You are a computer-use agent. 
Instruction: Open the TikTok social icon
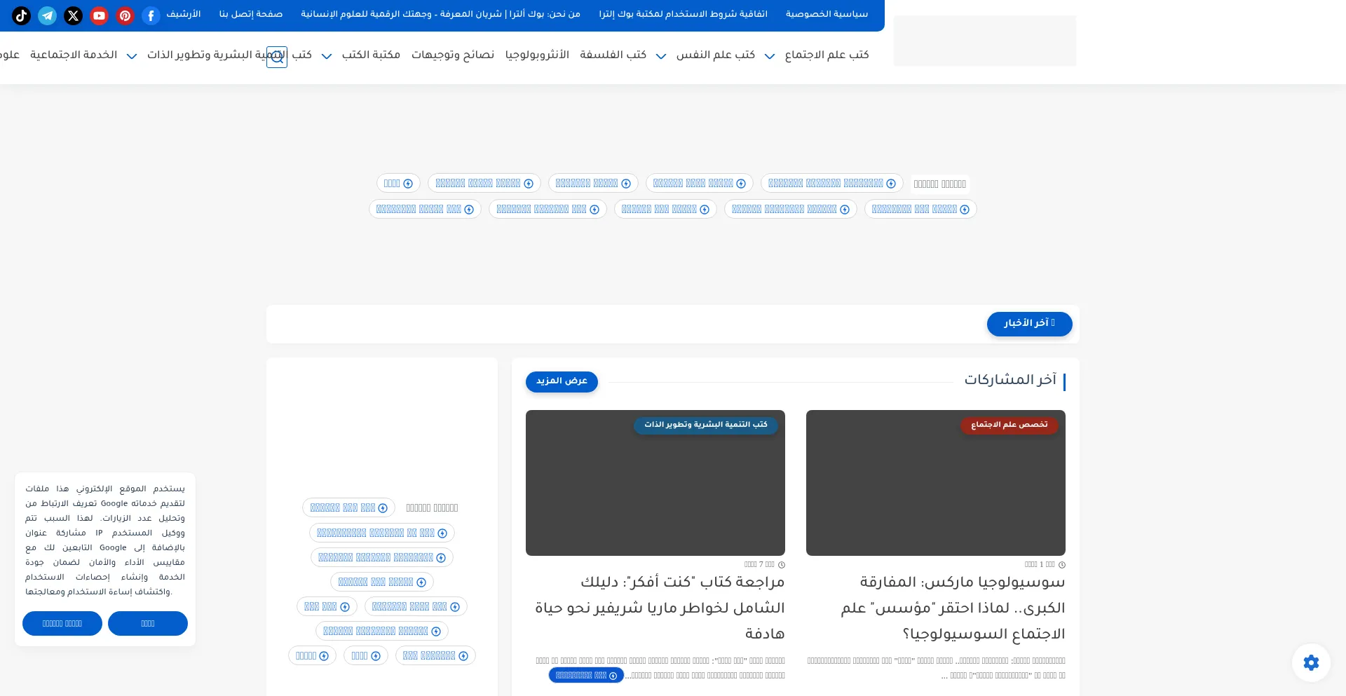[x=21, y=15]
